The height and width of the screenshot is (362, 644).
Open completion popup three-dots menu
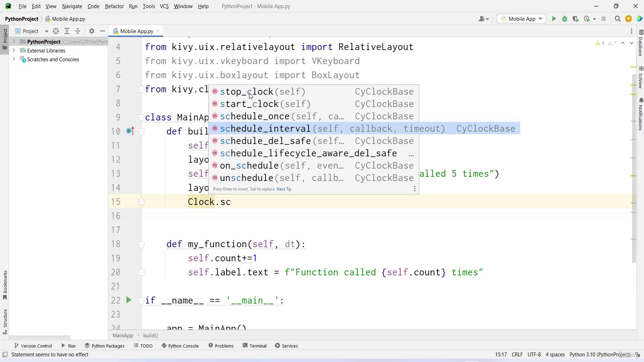pos(415,189)
